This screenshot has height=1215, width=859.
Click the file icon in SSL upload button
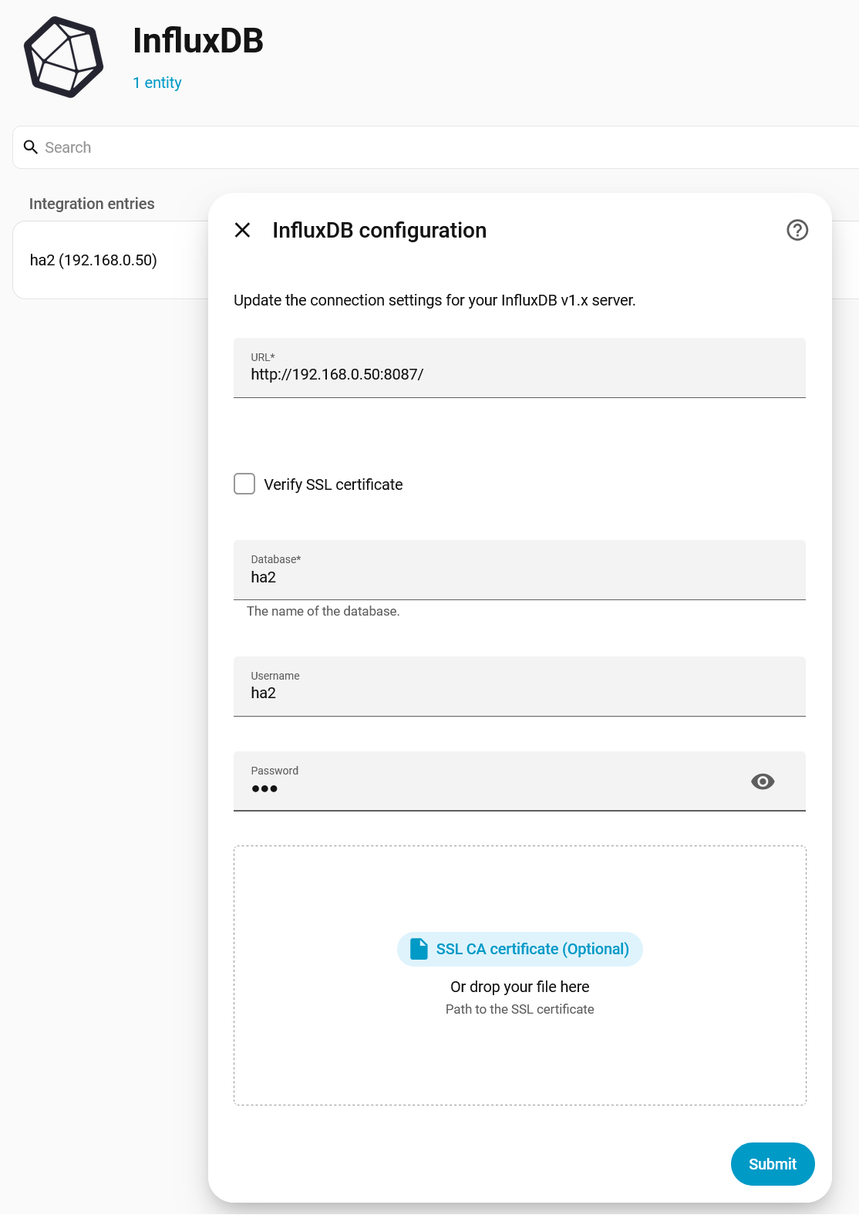pyautogui.click(x=419, y=949)
